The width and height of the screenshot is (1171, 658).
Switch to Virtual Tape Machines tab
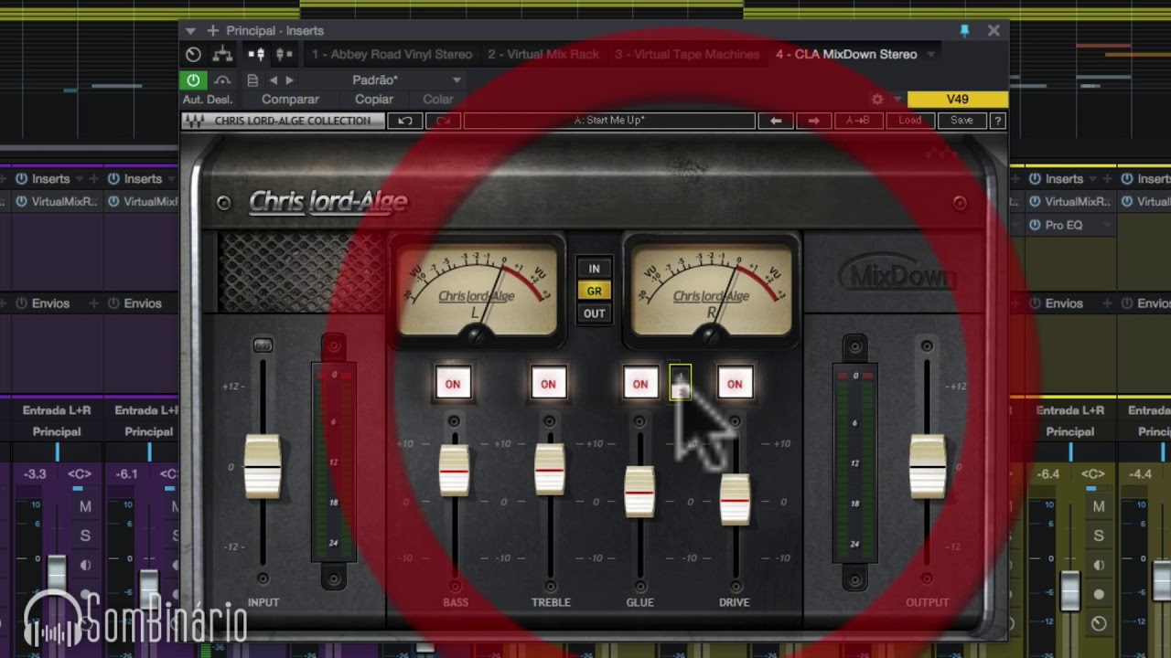coord(687,55)
